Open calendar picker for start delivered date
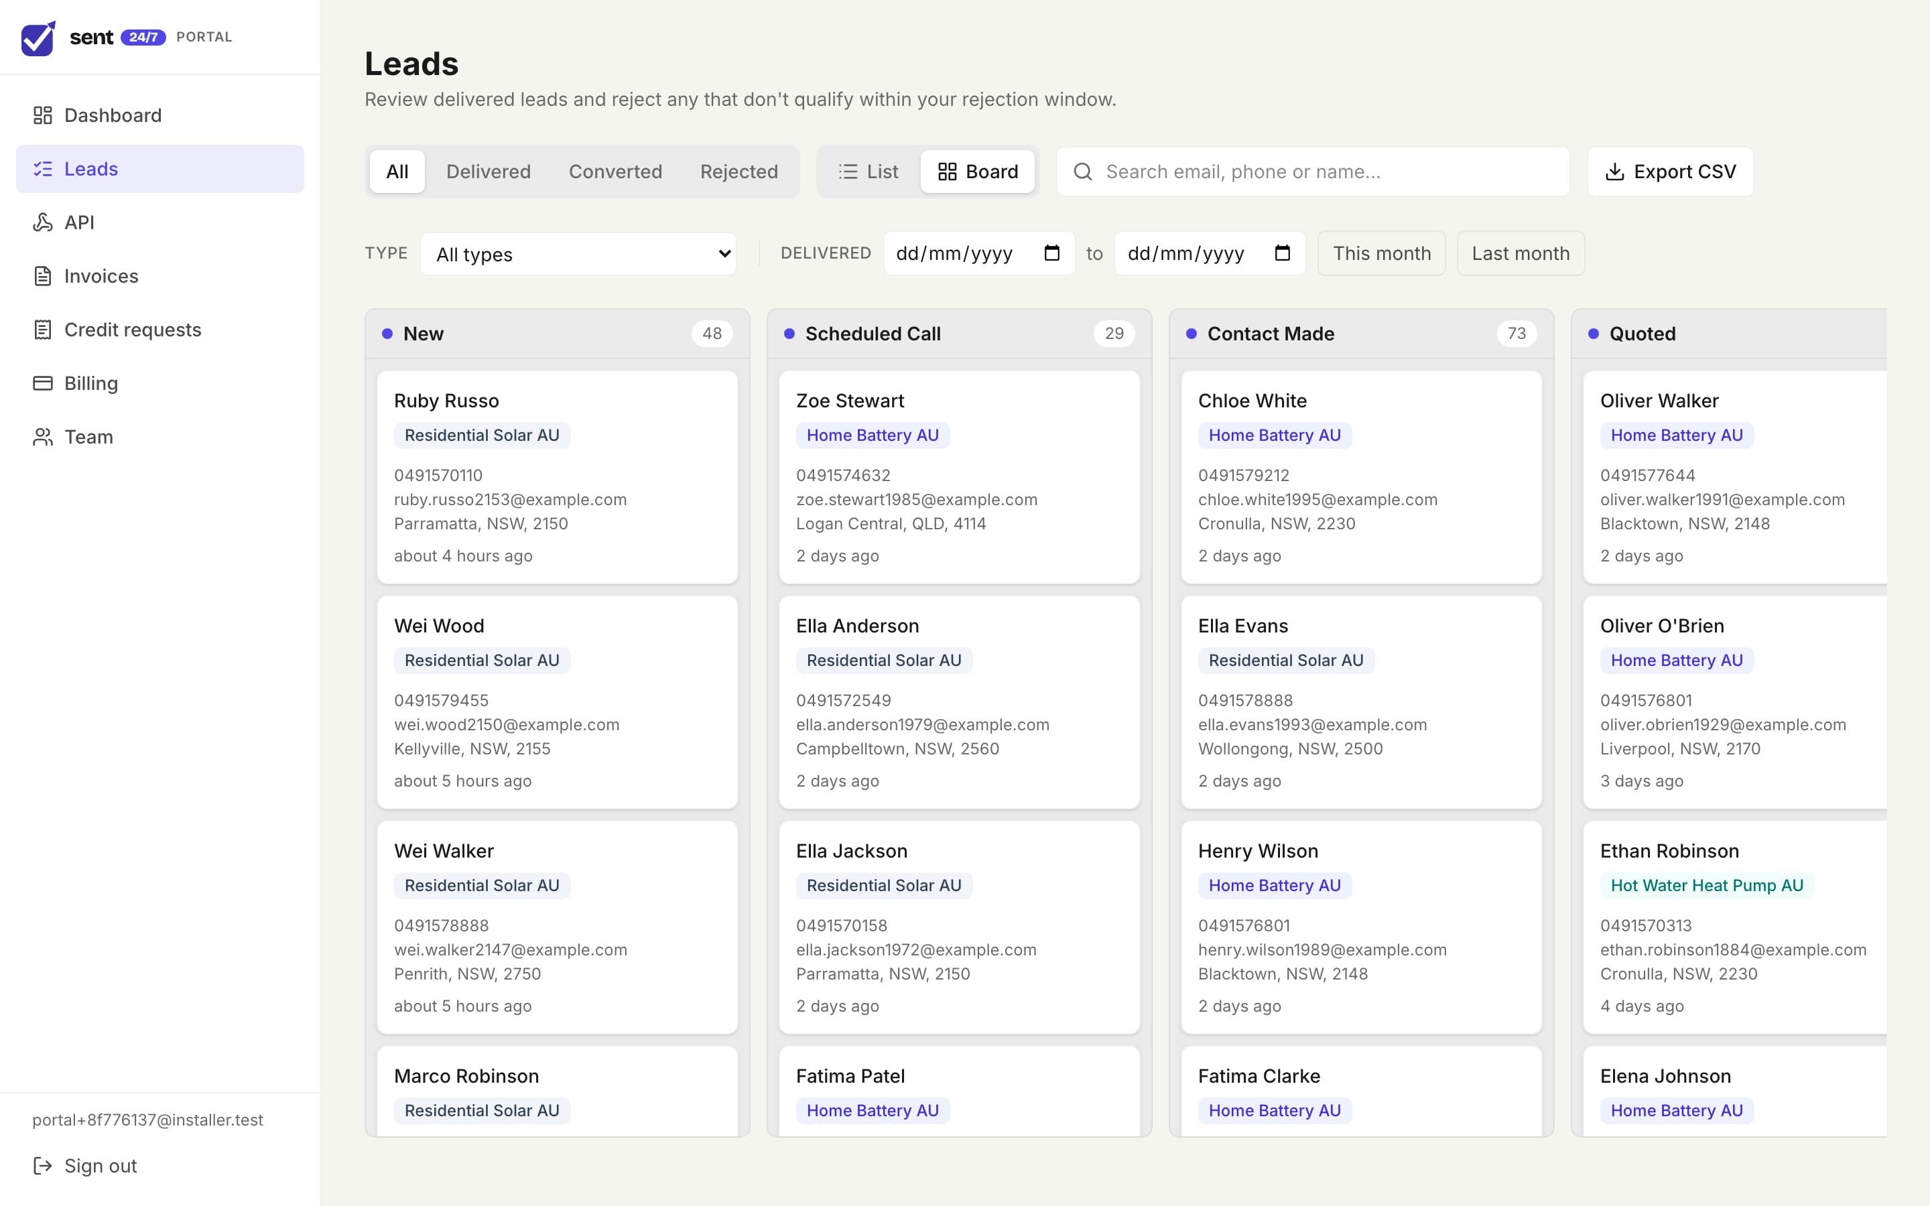Screen dimensions: 1930x1206 coord(1052,253)
